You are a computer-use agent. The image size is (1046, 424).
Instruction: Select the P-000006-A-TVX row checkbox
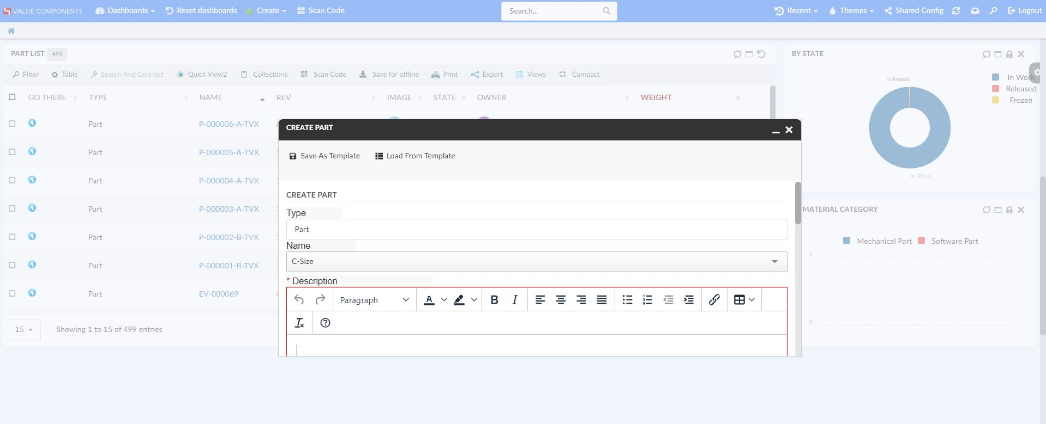click(12, 124)
